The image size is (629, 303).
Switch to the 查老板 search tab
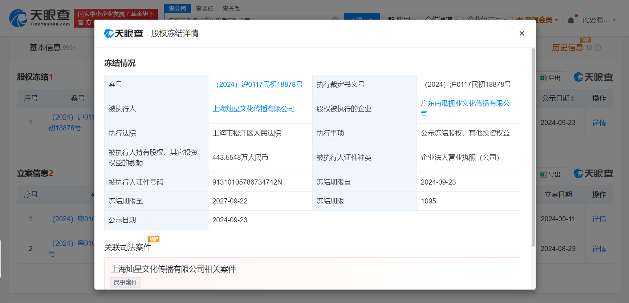coord(204,8)
